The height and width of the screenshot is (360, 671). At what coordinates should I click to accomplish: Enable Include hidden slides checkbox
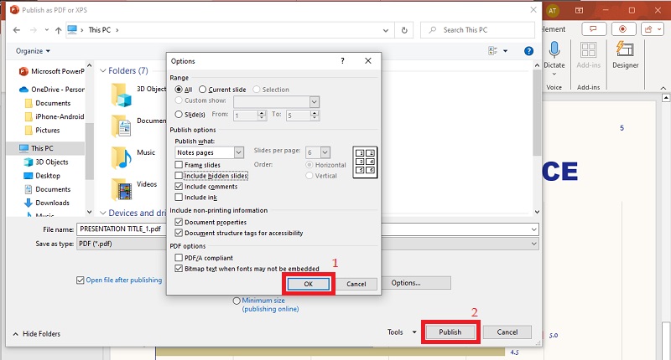pyautogui.click(x=179, y=176)
